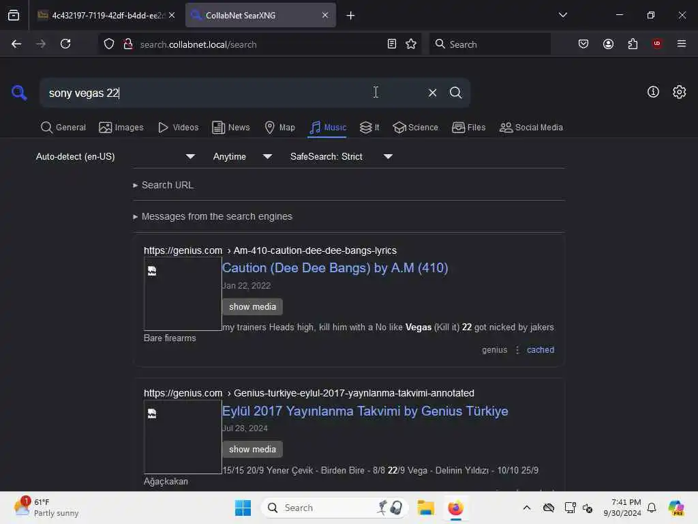Open the genius.com Genius-turkiye URL link
698x524 pixels.
pyautogui.click(x=309, y=393)
